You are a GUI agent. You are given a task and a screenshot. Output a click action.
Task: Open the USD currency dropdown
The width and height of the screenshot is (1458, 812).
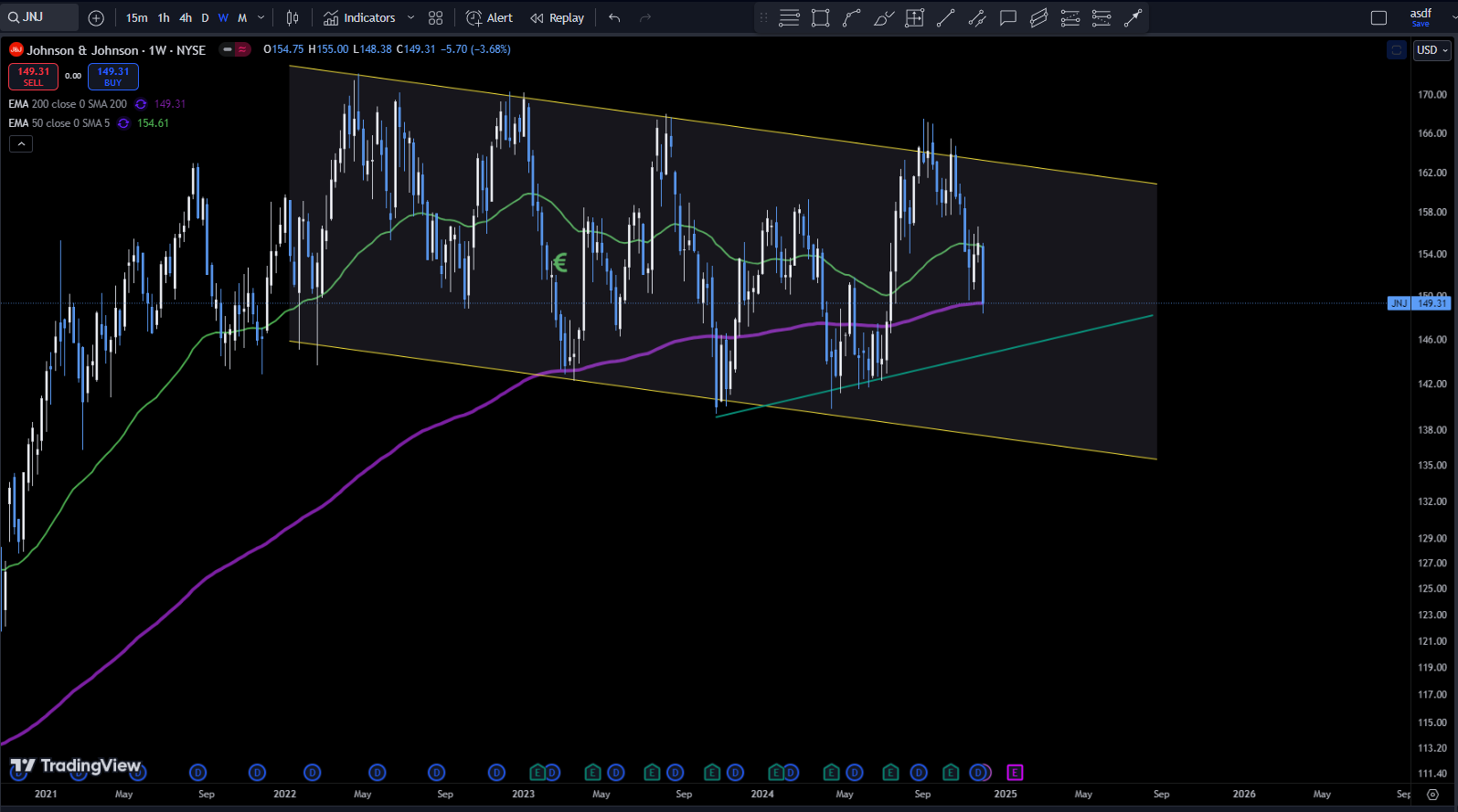(x=1431, y=50)
